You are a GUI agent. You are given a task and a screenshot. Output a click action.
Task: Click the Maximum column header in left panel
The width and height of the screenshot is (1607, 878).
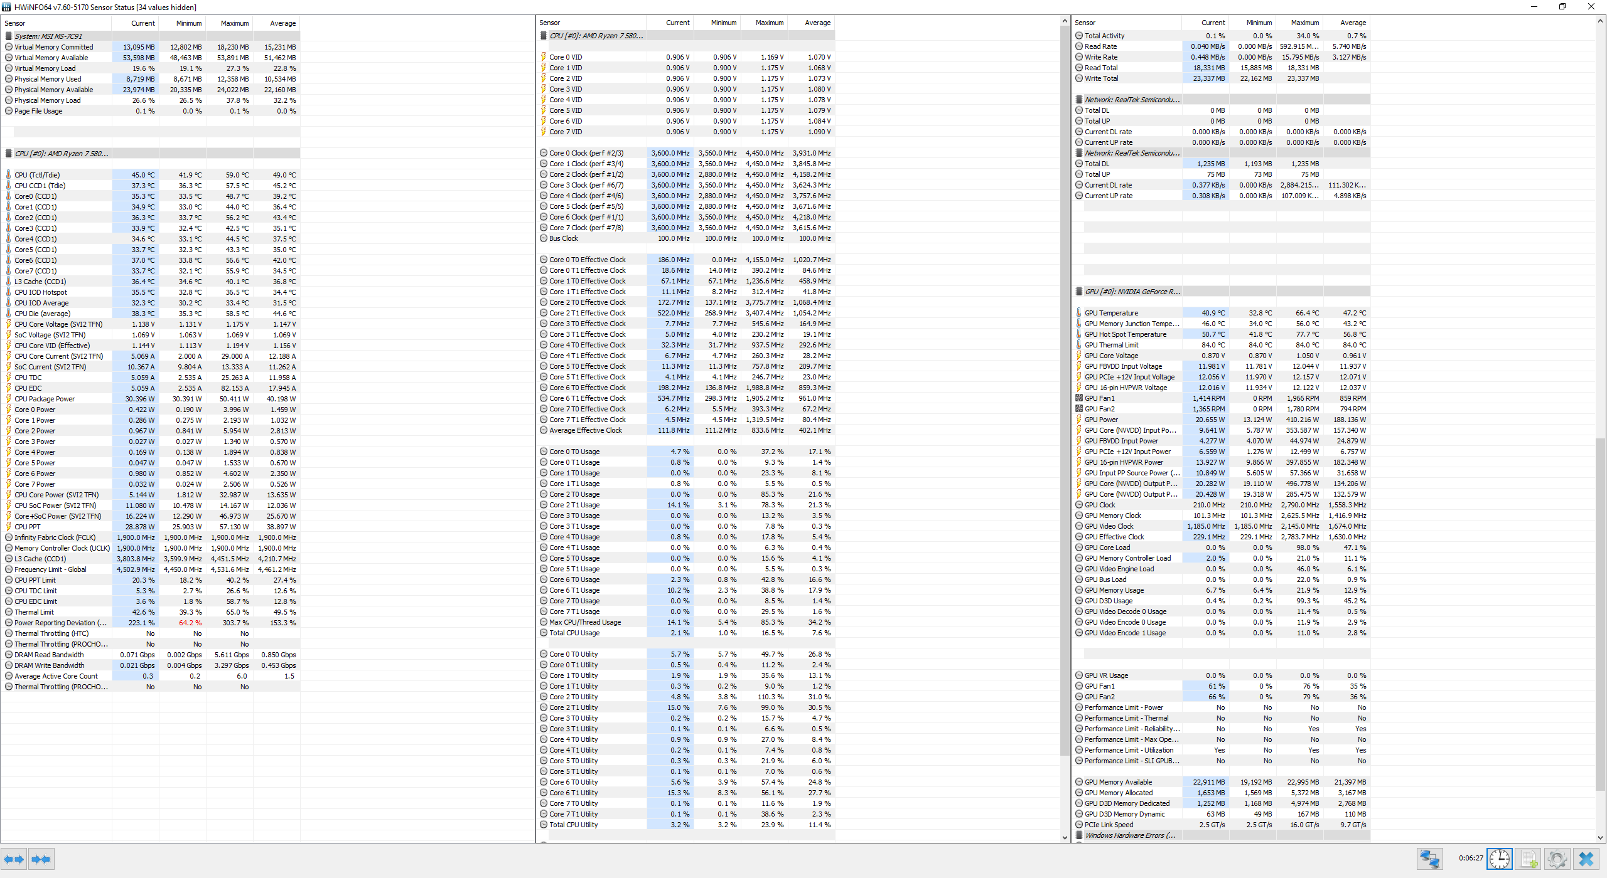234,23
